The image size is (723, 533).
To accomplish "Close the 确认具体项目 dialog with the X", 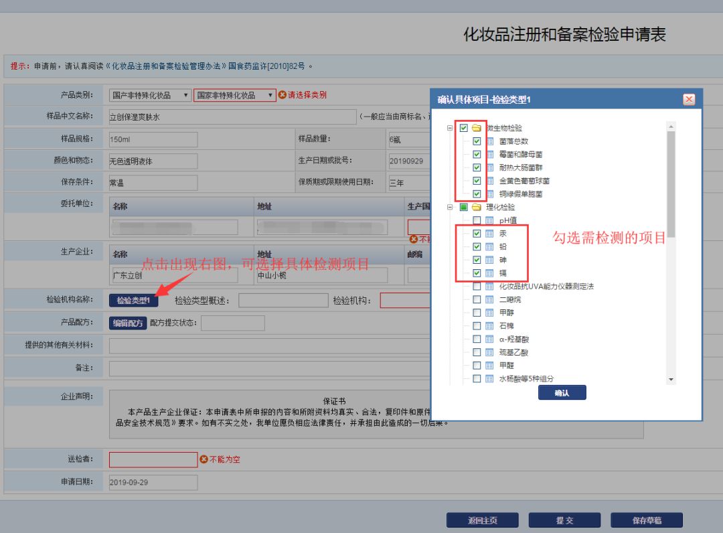I will pos(689,100).
